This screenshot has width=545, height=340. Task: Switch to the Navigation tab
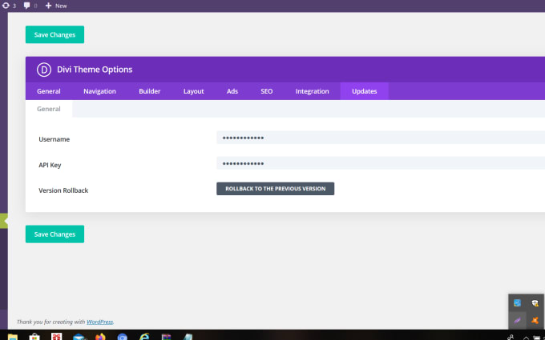click(99, 91)
